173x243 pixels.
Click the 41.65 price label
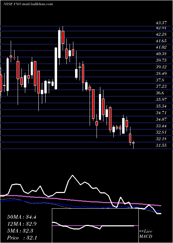click(161, 41)
